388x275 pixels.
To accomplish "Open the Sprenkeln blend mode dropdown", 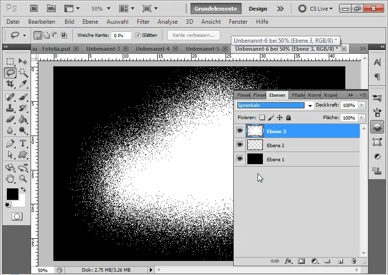I will [310, 106].
